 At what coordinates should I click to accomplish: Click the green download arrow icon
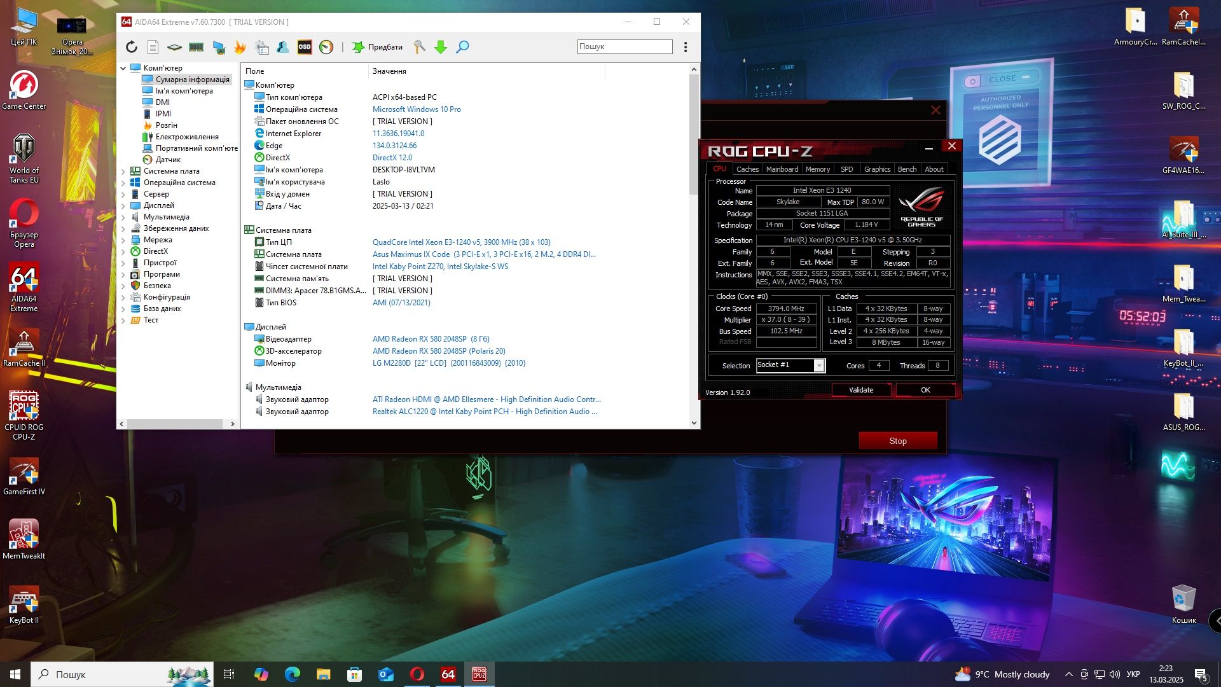[441, 47]
